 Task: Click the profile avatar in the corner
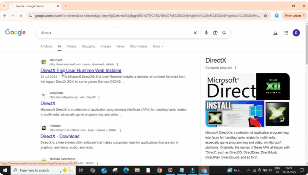coord(296,33)
